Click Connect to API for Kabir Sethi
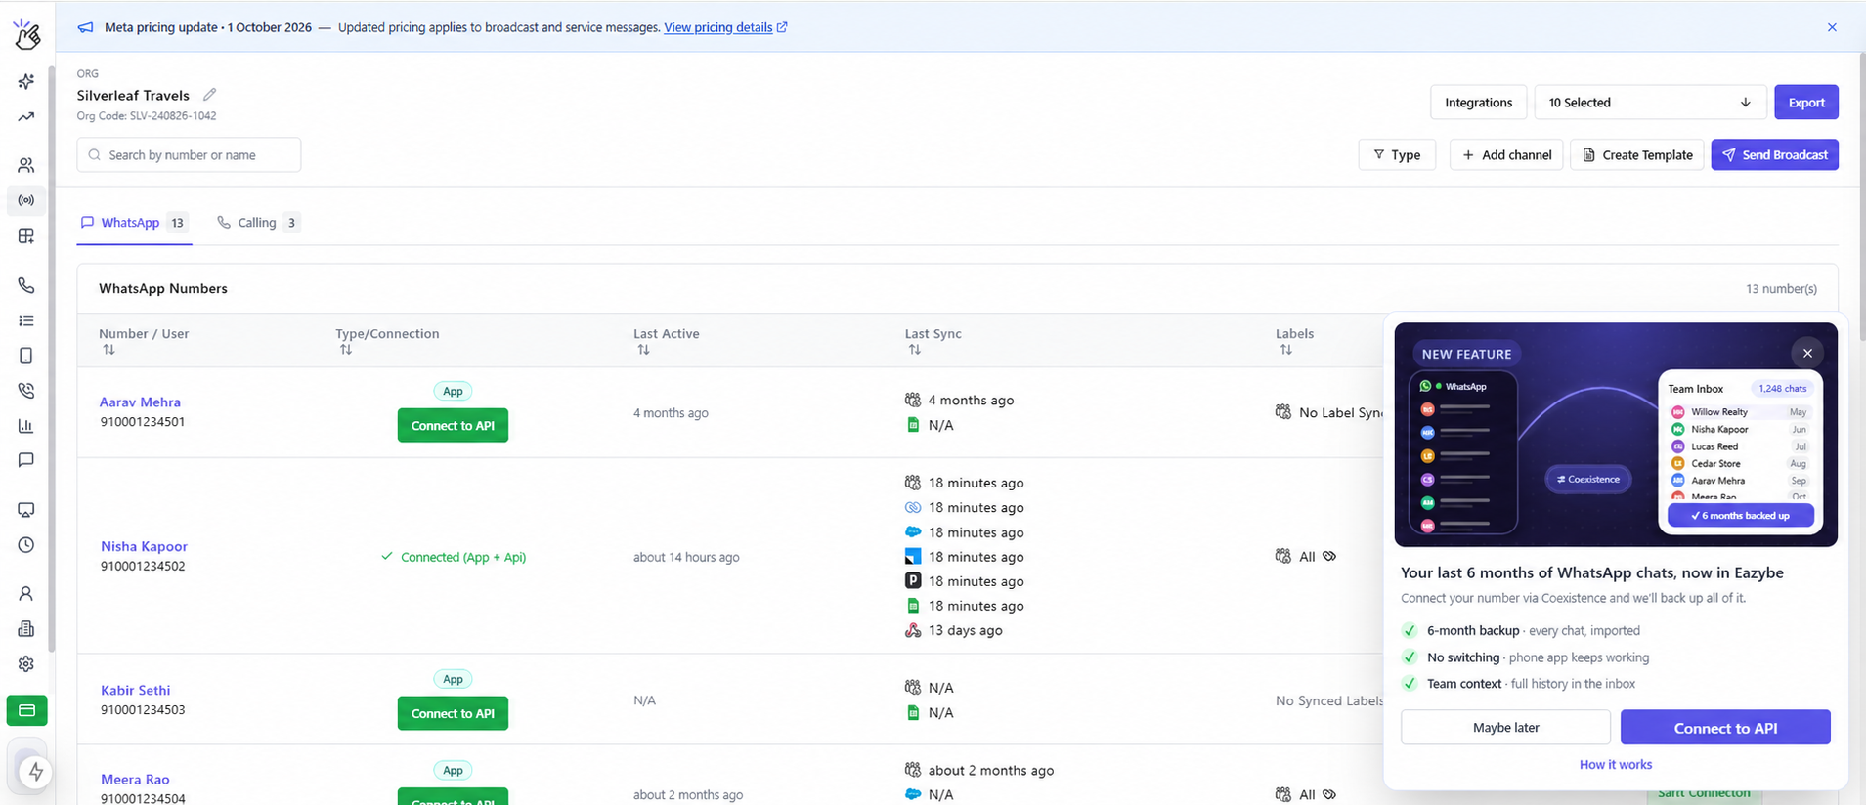This screenshot has width=1866, height=805. pyautogui.click(x=453, y=713)
